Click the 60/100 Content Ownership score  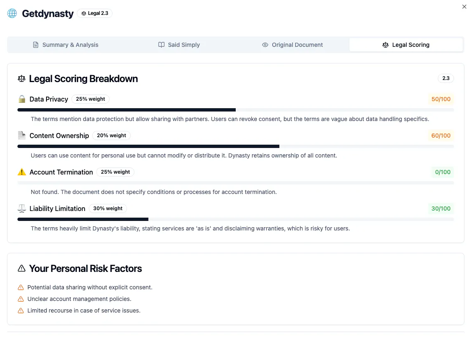(x=441, y=136)
